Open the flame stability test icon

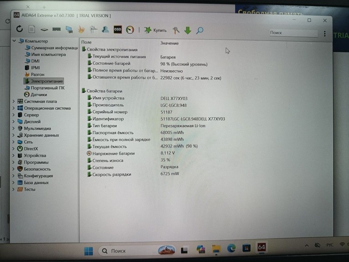[81, 30]
